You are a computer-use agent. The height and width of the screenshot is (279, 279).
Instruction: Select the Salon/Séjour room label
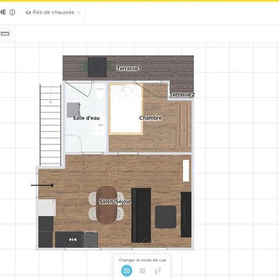(x=115, y=201)
